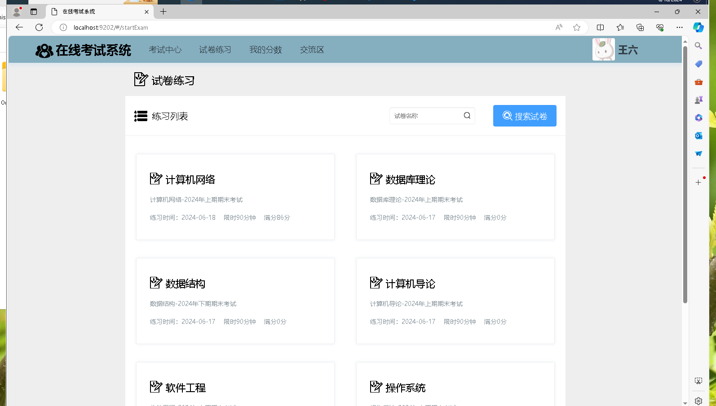
Task: Click text 计算机导论-2024年上期期末考试
Action: (416, 304)
